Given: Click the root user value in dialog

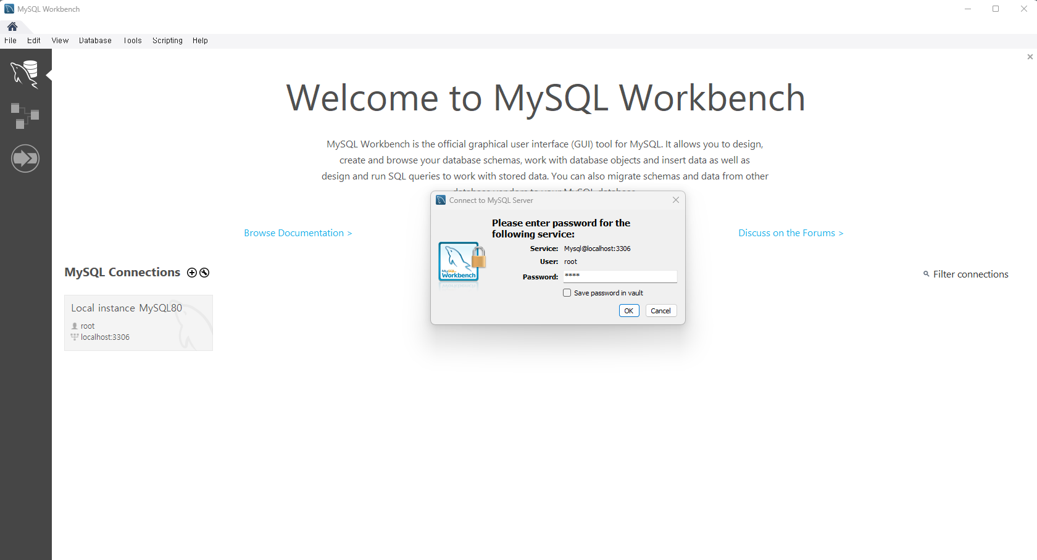Looking at the screenshot, I should click(x=570, y=261).
